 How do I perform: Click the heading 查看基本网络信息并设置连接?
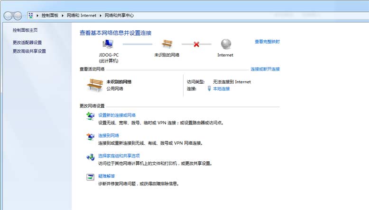[x=115, y=33]
